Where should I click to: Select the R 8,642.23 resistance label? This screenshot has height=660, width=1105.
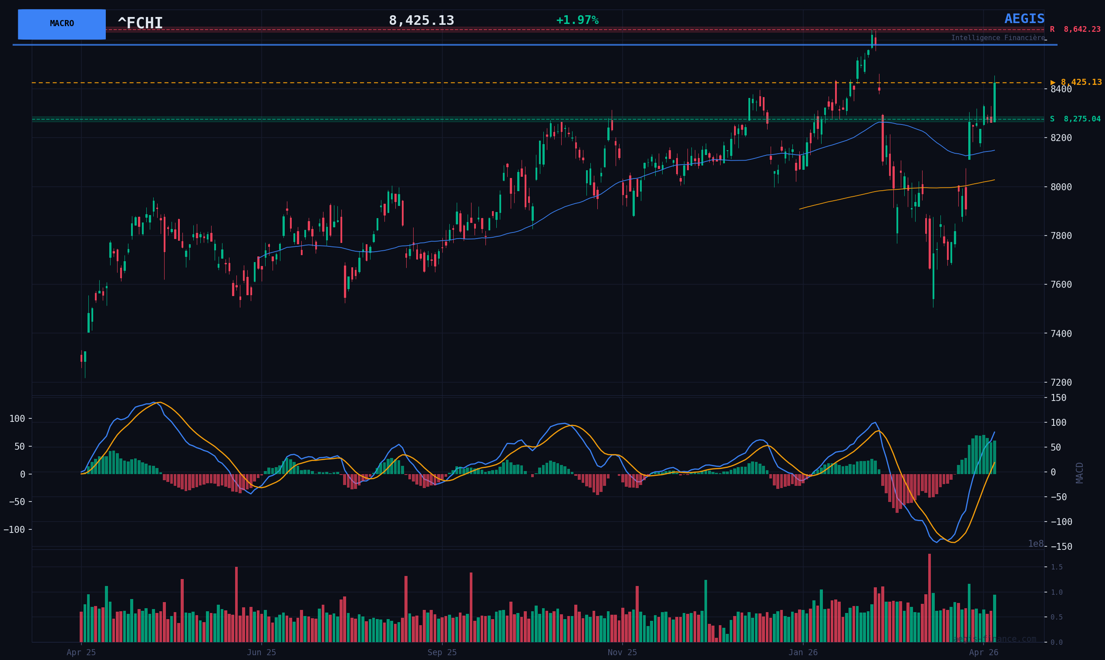[1075, 29]
